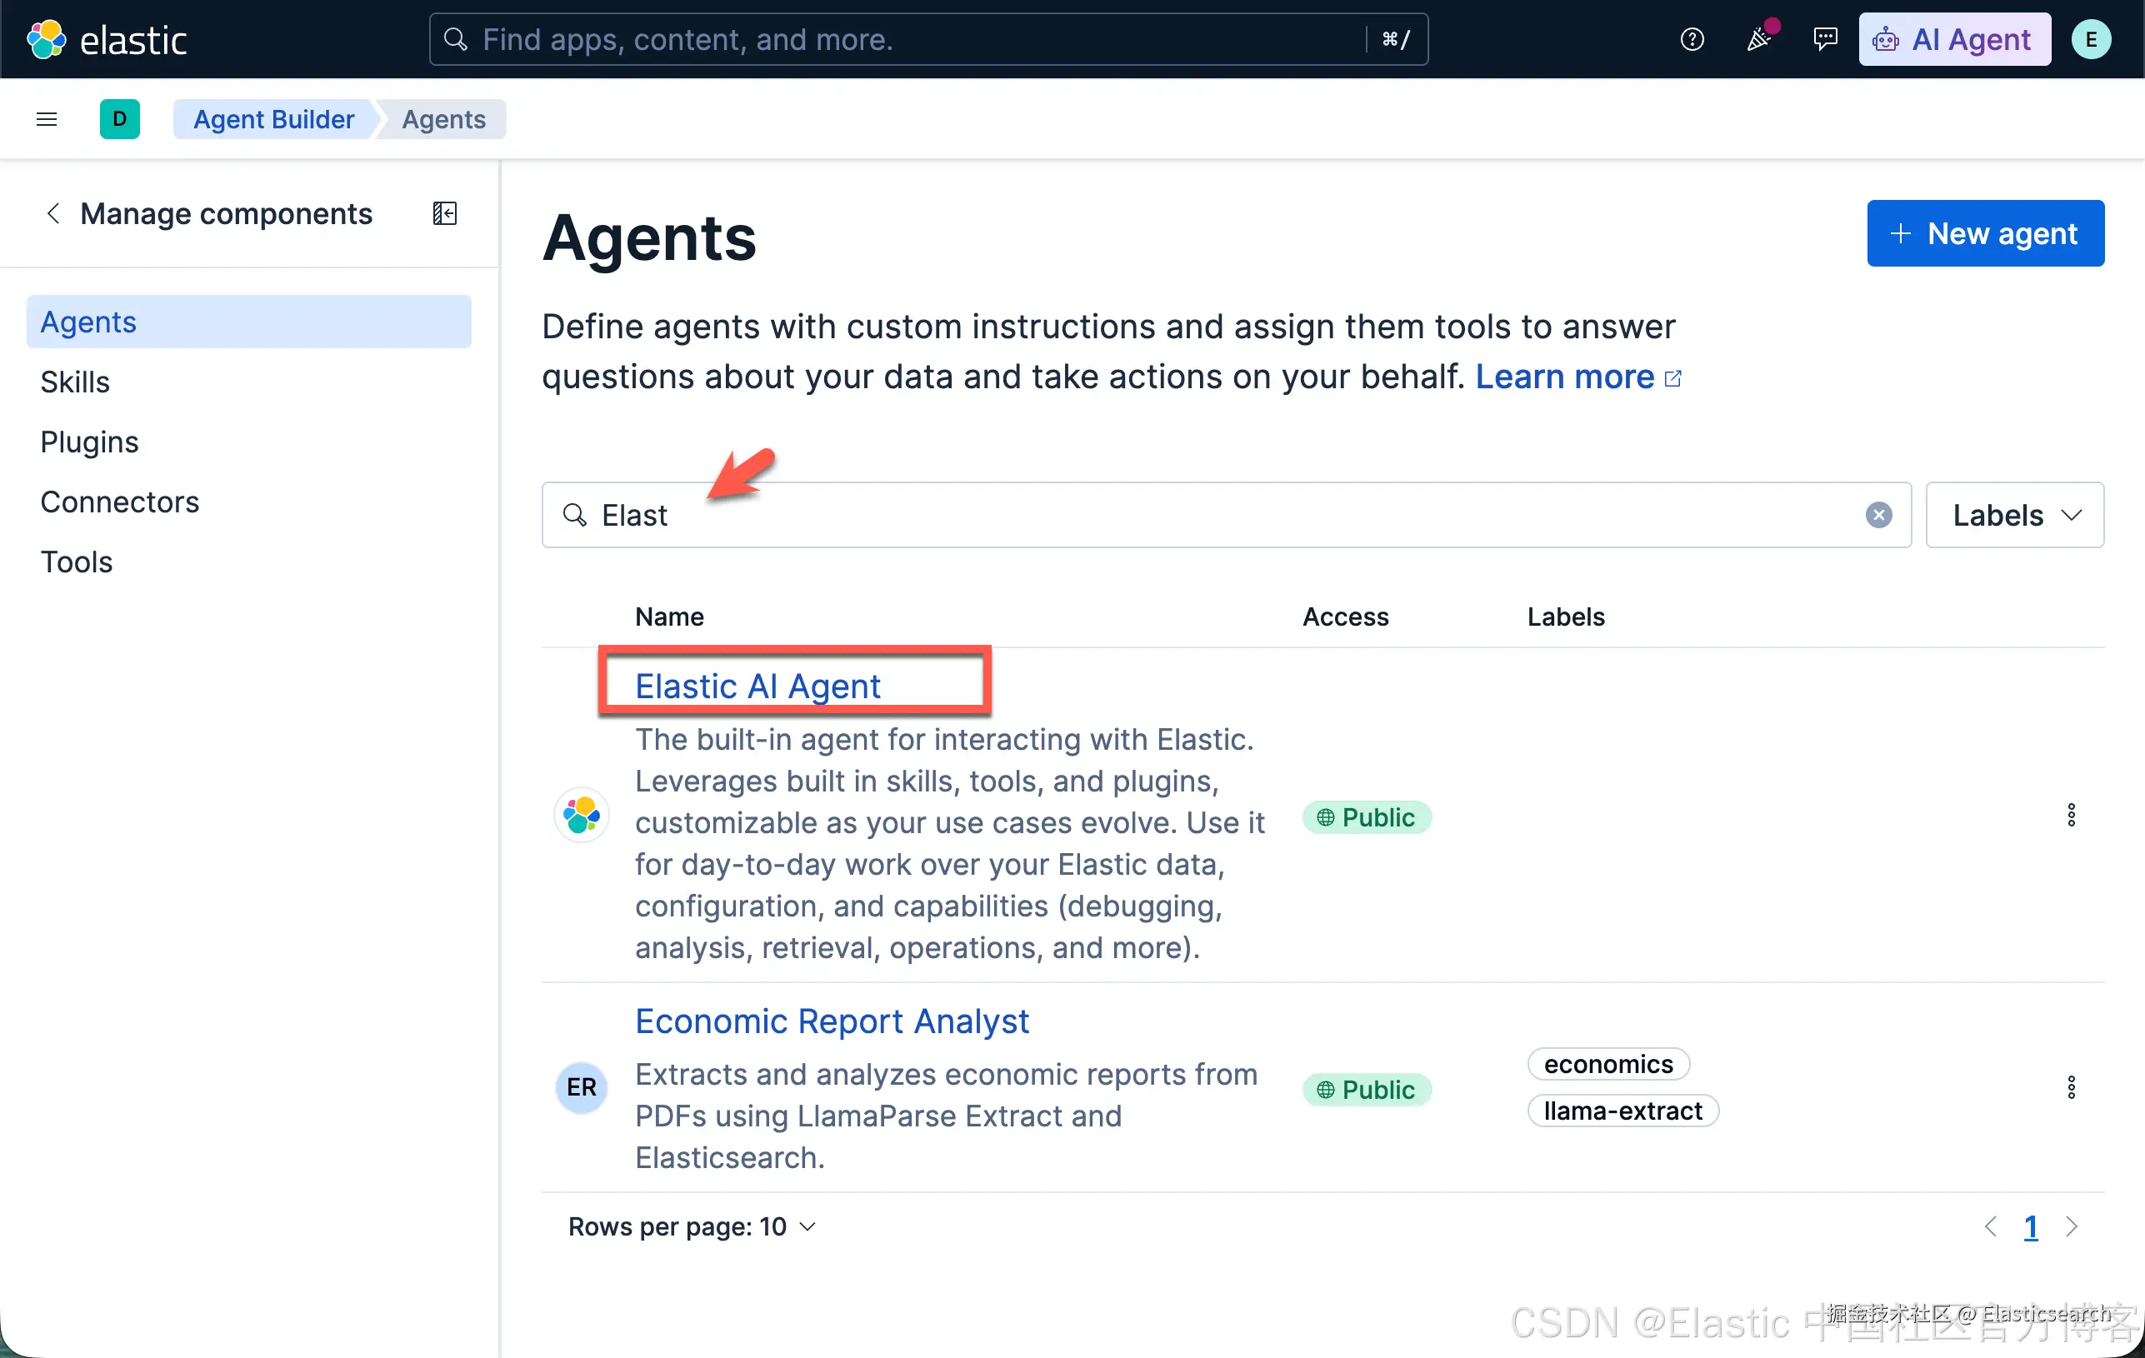This screenshot has width=2145, height=1358.
Task: Click the ER avatar icon
Action: [x=582, y=1087]
